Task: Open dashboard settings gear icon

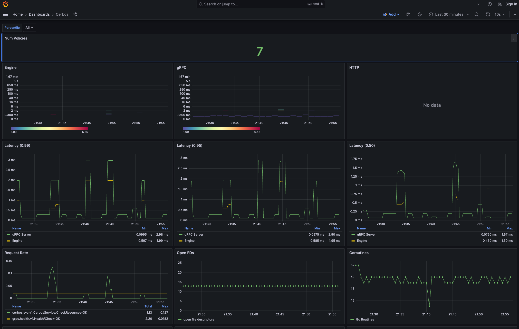Action: pos(420,14)
